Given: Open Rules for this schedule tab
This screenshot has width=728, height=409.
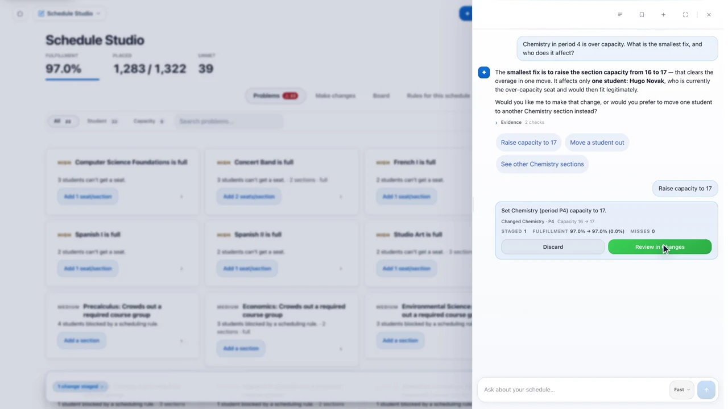Looking at the screenshot, I should tap(438, 95).
